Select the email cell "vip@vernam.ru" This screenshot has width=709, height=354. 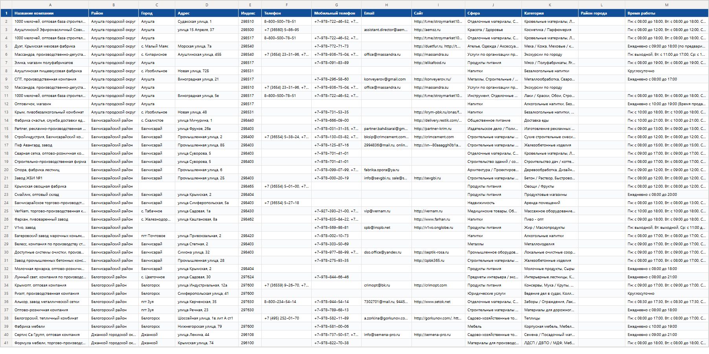click(x=386, y=211)
